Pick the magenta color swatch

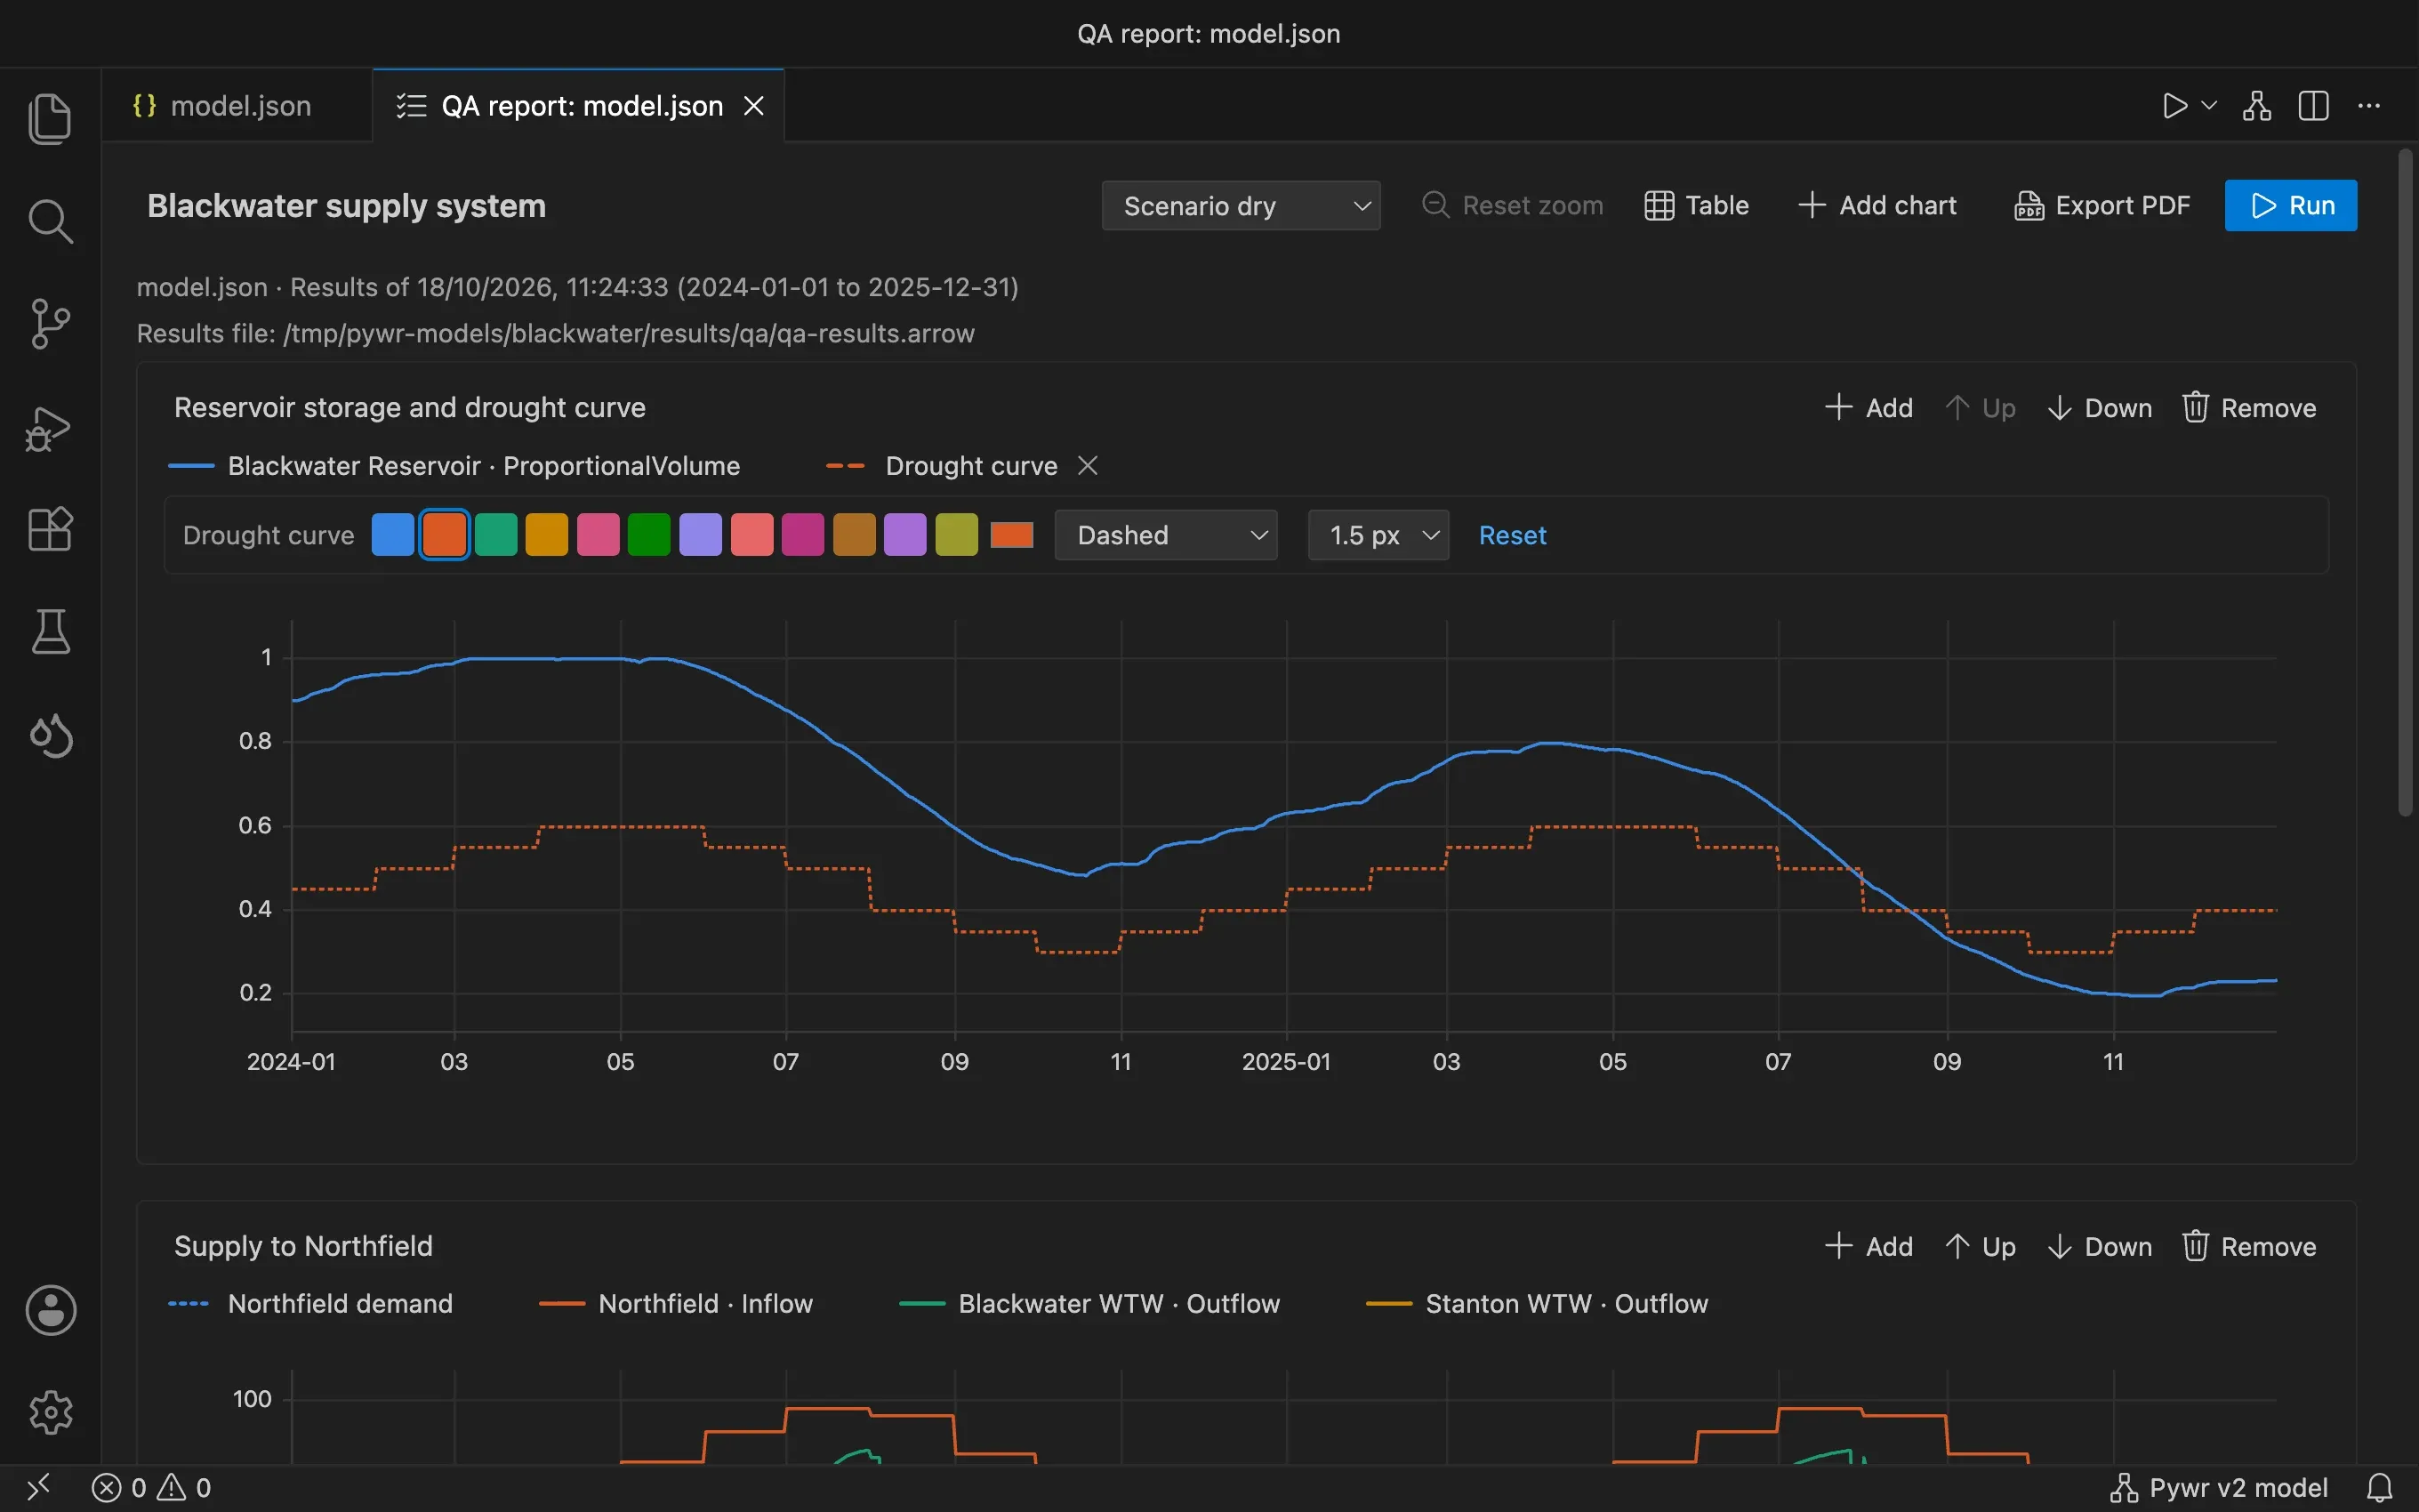[804, 535]
